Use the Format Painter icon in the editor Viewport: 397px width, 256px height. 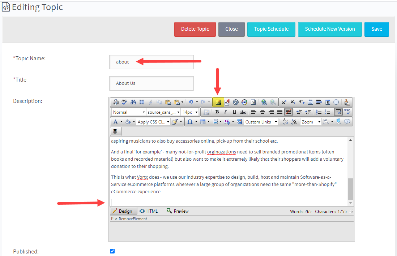(174, 121)
